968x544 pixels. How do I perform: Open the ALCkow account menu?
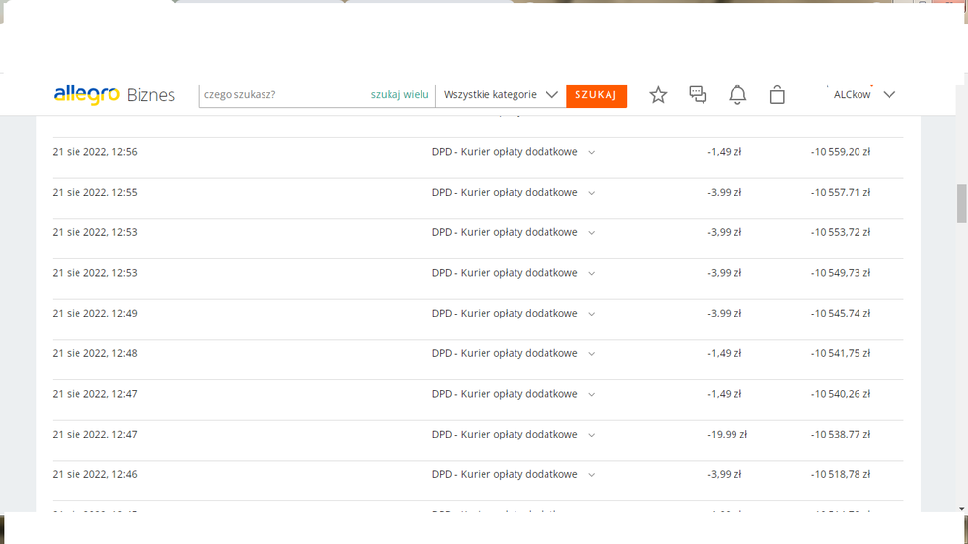pos(862,95)
